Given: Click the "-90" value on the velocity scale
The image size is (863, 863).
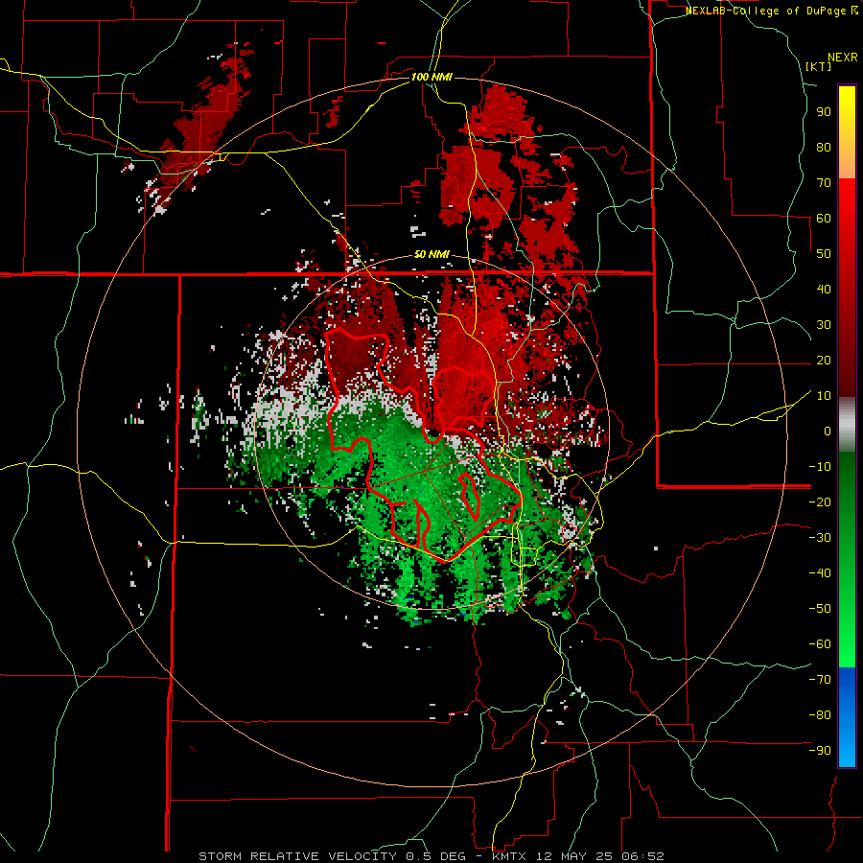Looking at the screenshot, I should pos(820,751).
